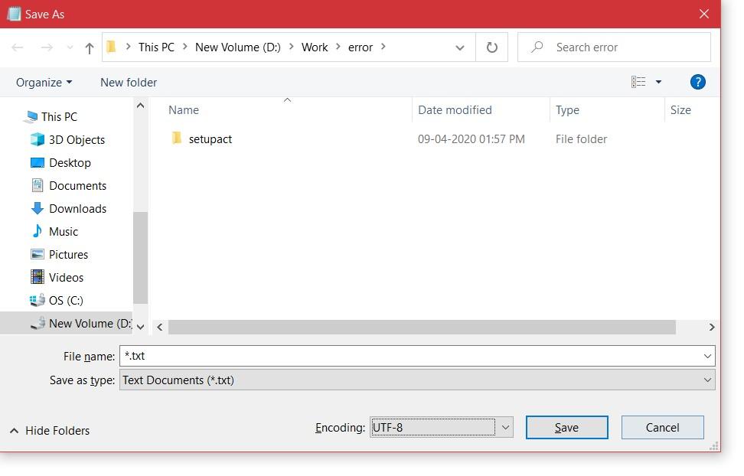Open Documents in the navigation pane

78,186
